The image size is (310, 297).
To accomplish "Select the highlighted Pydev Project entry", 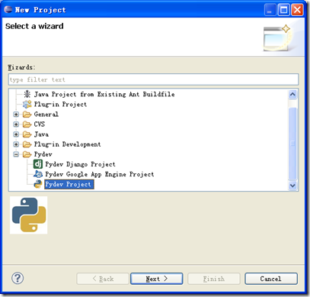I will 69,184.
